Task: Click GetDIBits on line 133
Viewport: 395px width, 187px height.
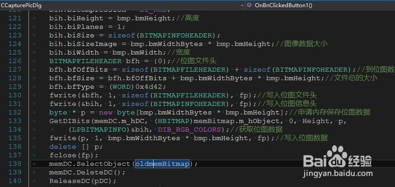Action: (70, 121)
